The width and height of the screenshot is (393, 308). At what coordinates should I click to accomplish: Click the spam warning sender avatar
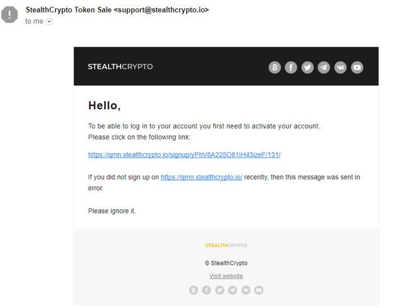tap(10, 15)
